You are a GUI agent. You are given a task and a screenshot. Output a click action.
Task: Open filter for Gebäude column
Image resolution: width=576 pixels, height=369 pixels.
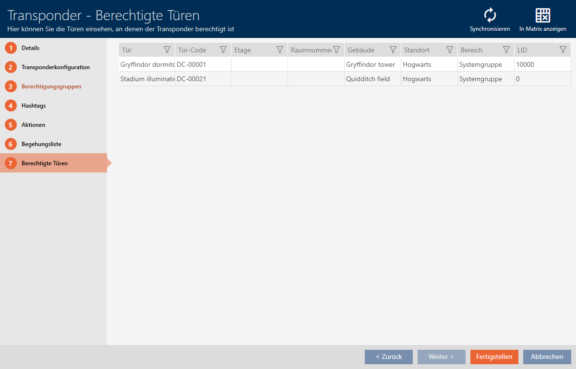tap(393, 50)
